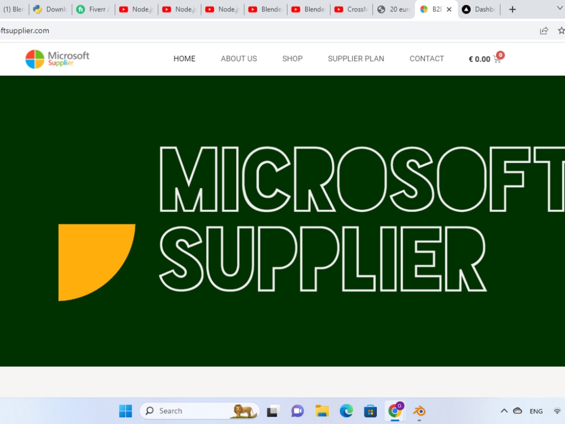Switch to Chrome on the taskbar
Screen dimensions: 565x424
[395, 410]
